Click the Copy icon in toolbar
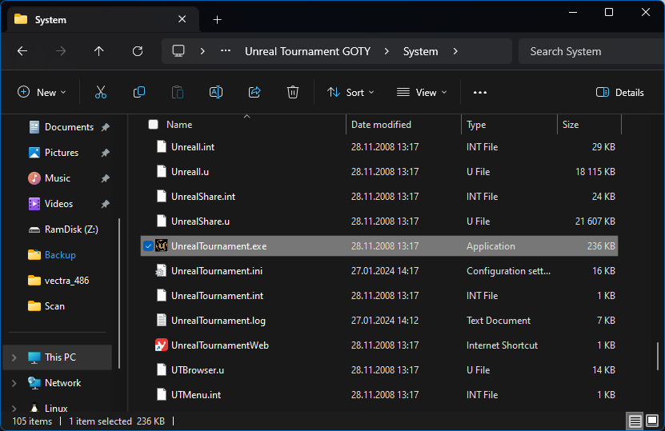The width and height of the screenshot is (665, 431). [x=139, y=93]
